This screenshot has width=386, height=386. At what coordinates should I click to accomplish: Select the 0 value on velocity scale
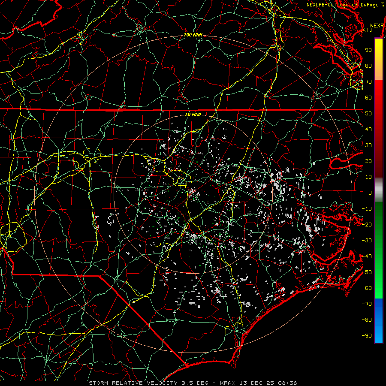coord(370,193)
